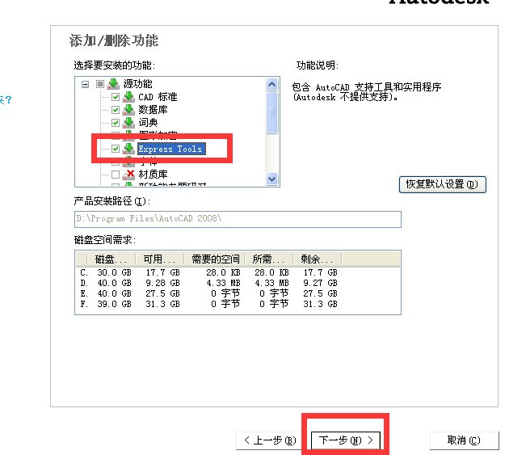This screenshot has height=455, width=505.
Task: Click the 恢复默认设置 button
Action: click(443, 183)
